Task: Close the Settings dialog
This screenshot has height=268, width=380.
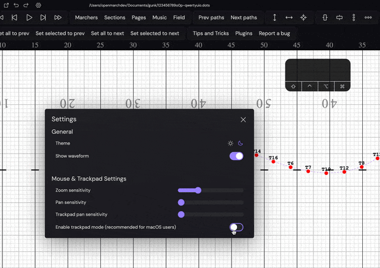Action: point(243,119)
